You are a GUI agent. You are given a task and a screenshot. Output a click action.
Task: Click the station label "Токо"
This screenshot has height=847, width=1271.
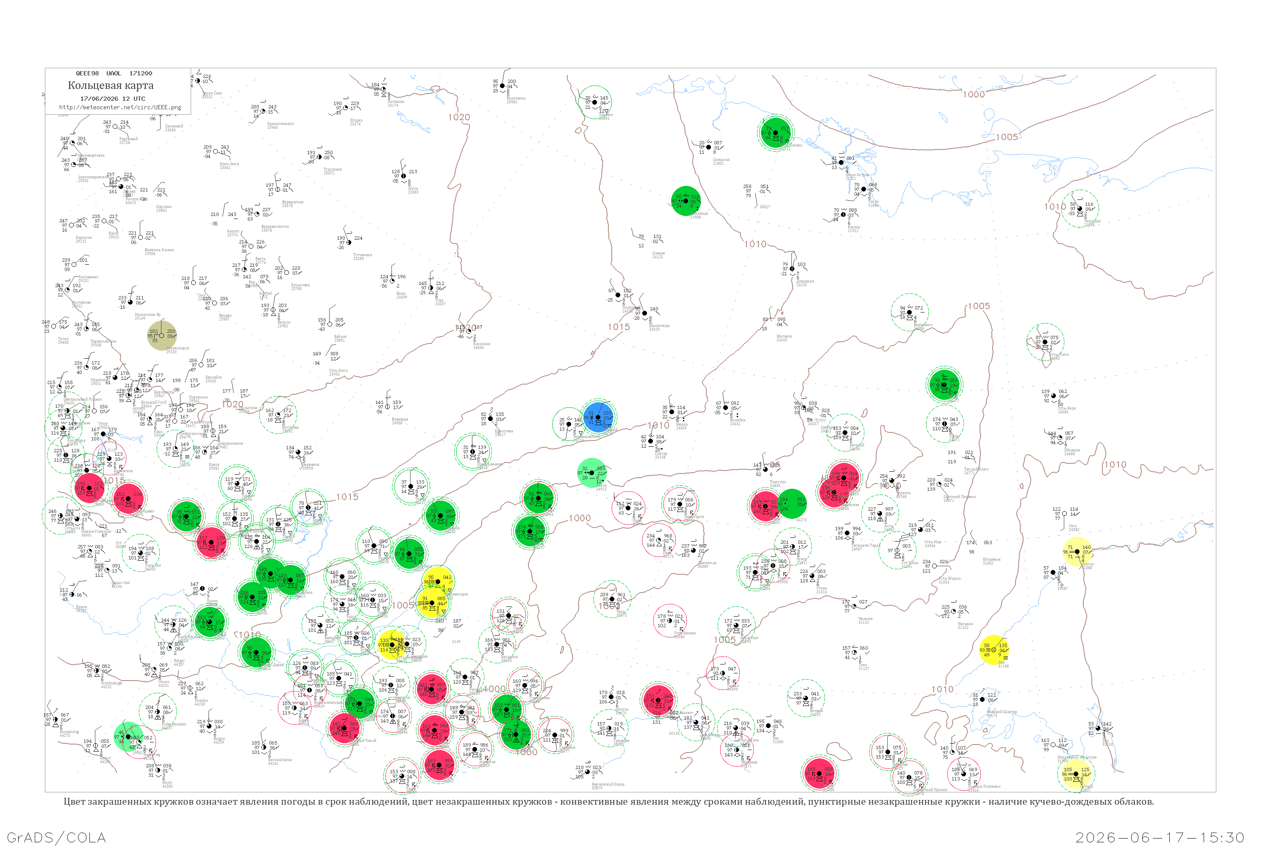(x=863, y=665)
